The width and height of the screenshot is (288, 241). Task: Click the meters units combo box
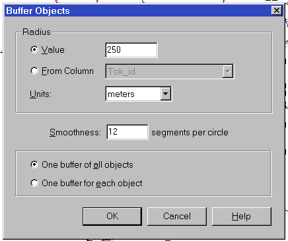point(139,94)
